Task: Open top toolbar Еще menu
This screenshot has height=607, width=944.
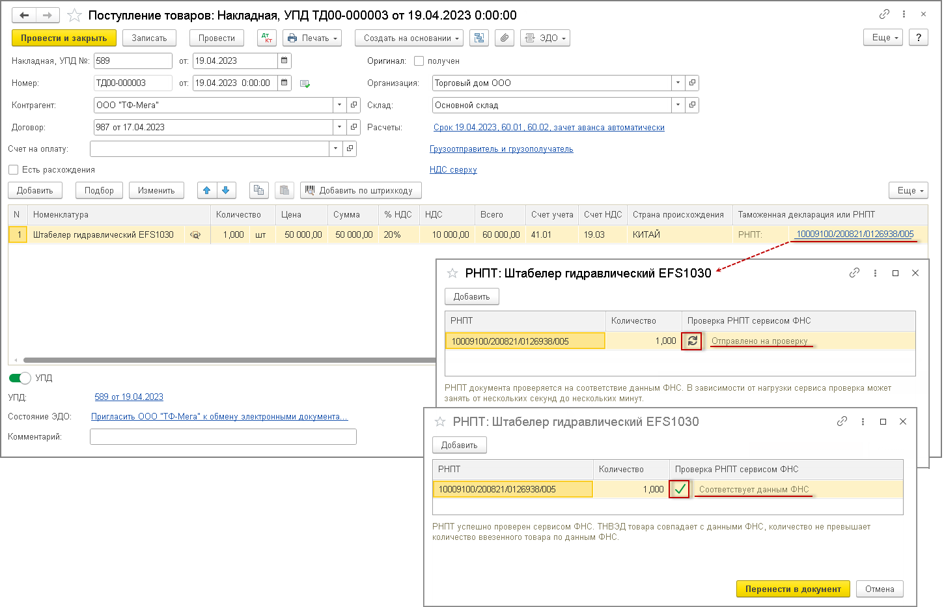Action: pos(883,37)
